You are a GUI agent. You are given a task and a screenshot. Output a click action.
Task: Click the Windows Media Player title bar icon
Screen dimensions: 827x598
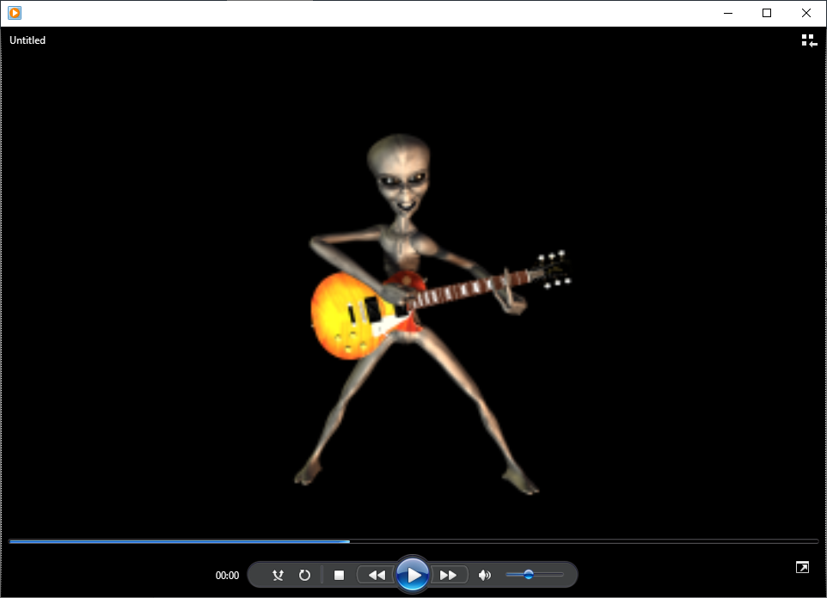pos(15,13)
